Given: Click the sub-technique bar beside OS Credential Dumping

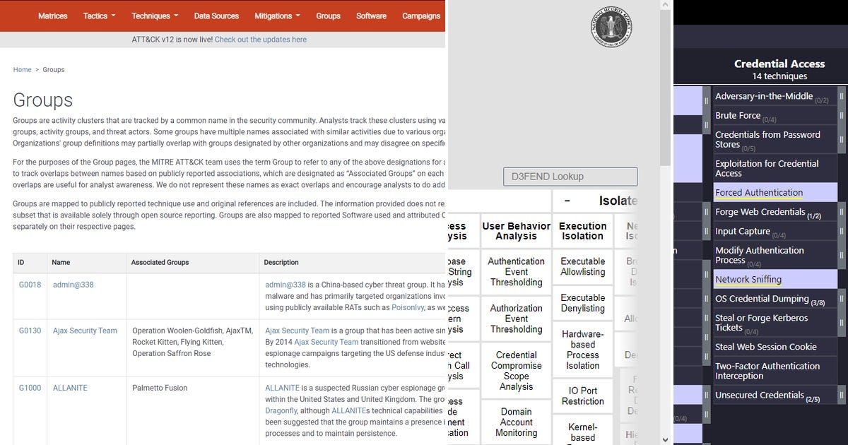Looking at the screenshot, I should (x=840, y=298).
